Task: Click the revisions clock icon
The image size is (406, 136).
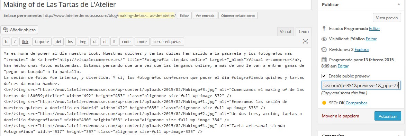Action: [324, 50]
